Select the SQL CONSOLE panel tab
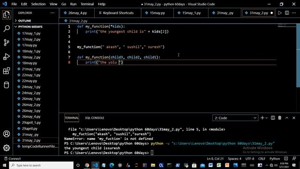 coord(95,118)
